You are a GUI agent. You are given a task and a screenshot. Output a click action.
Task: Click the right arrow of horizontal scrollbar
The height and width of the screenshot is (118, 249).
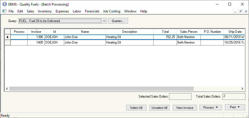pos(242,89)
